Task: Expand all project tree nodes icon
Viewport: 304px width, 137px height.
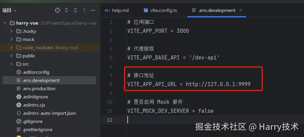Action: [x=66, y=10]
